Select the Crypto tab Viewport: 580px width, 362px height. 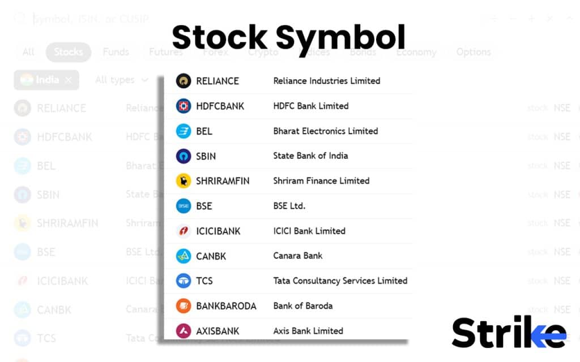click(x=262, y=52)
